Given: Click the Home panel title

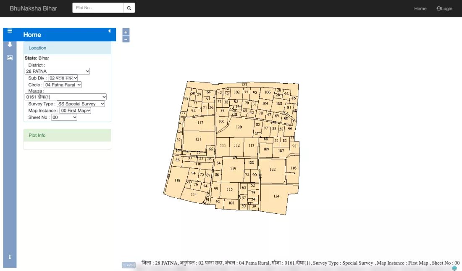Looking at the screenshot, I should pyautogui.click(x=32, y=35).
